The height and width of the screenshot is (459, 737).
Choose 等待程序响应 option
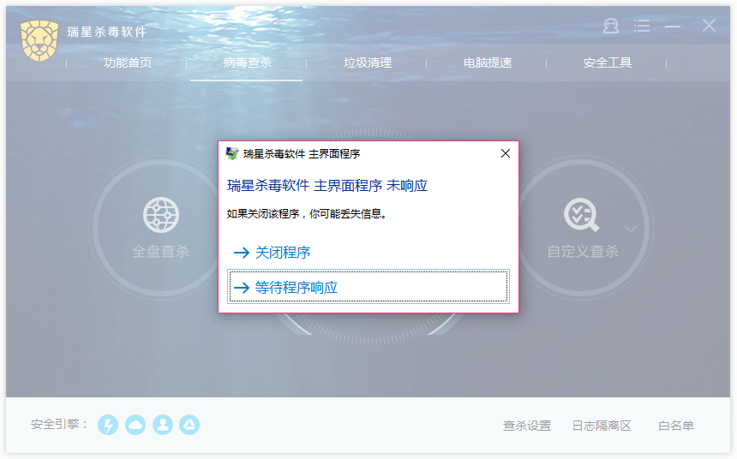click(368, 287)
